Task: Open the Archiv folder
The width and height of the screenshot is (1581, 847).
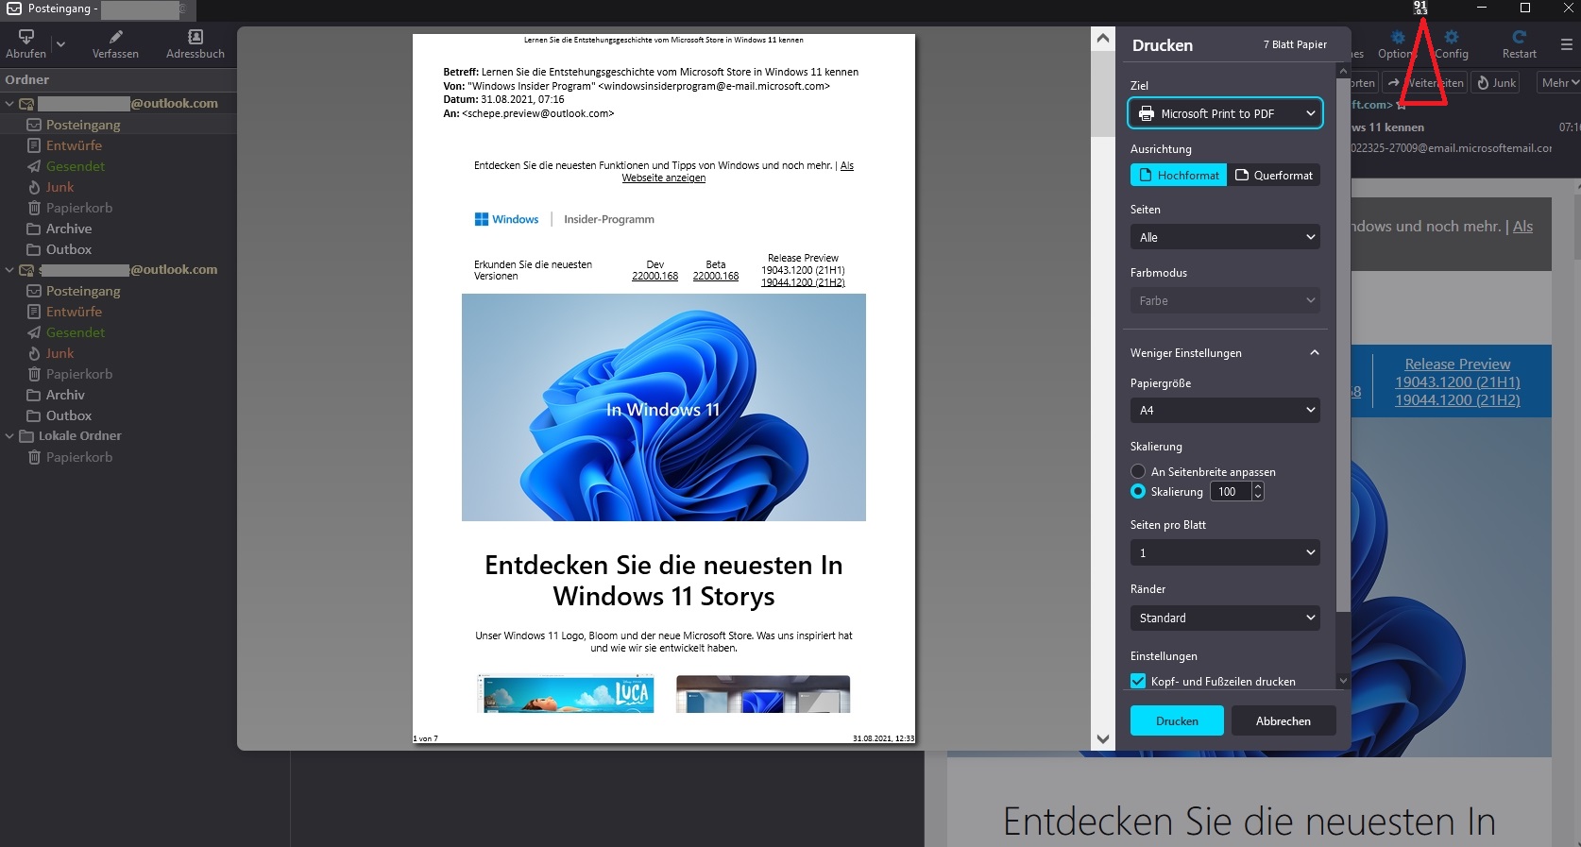Action: tap(65, 395)
